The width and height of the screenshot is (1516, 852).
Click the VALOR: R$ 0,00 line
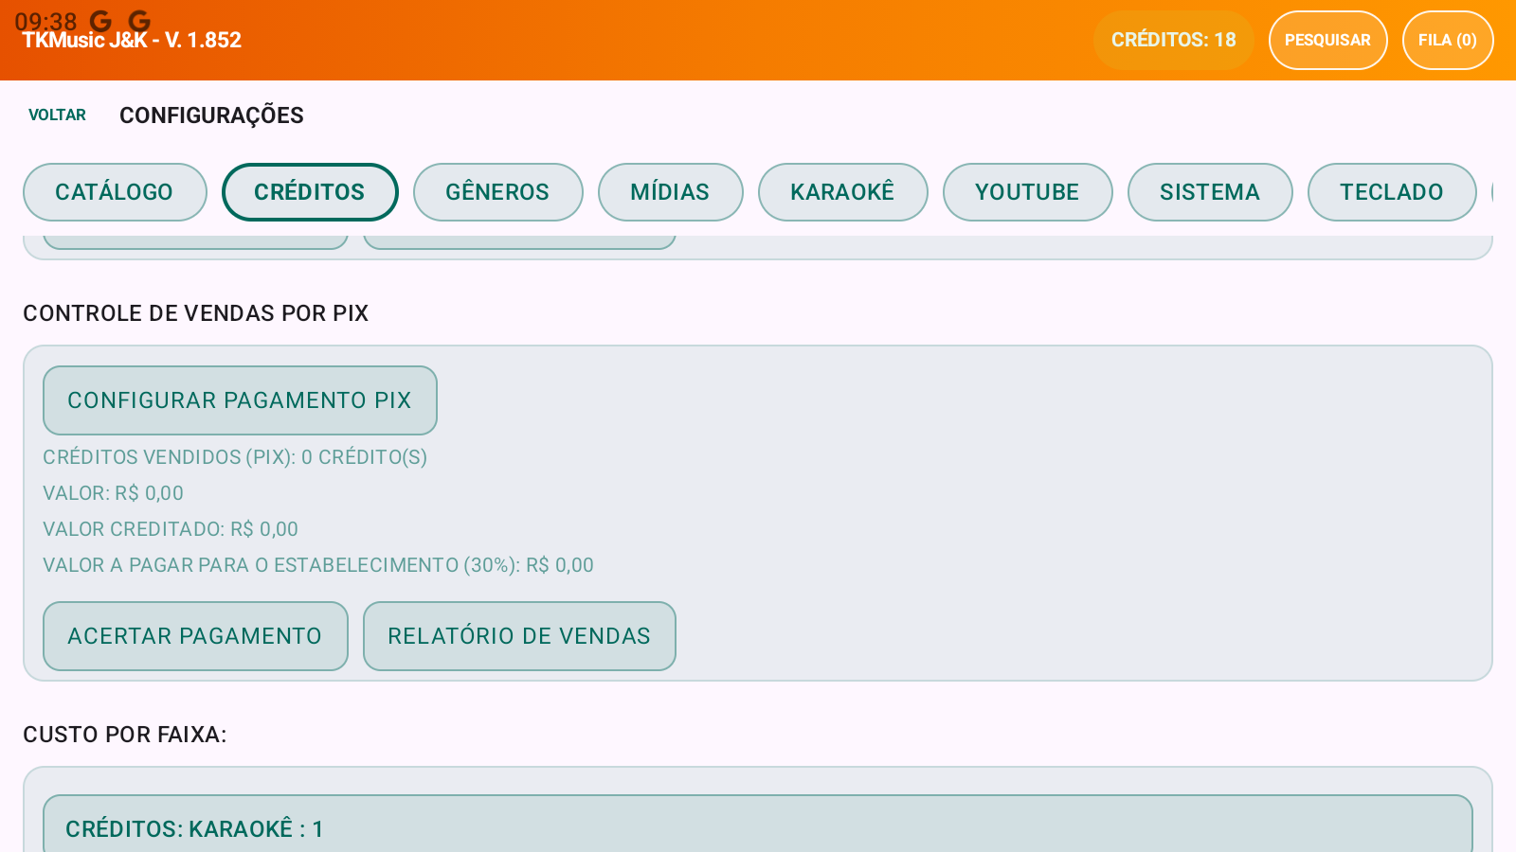tap(113, 493)
